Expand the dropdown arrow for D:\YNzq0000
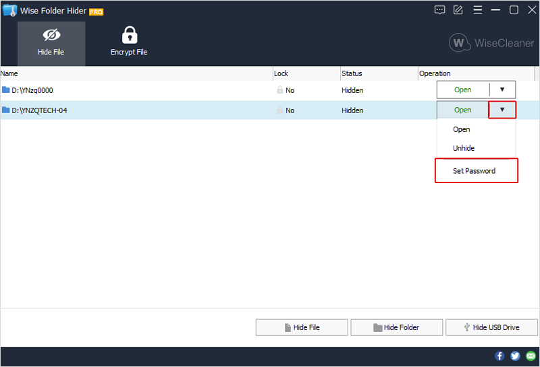 point(502,90)
